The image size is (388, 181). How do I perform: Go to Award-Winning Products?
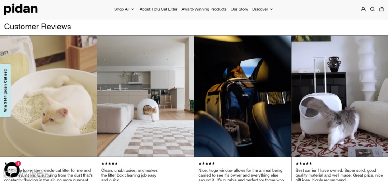[x=204, y=9]
